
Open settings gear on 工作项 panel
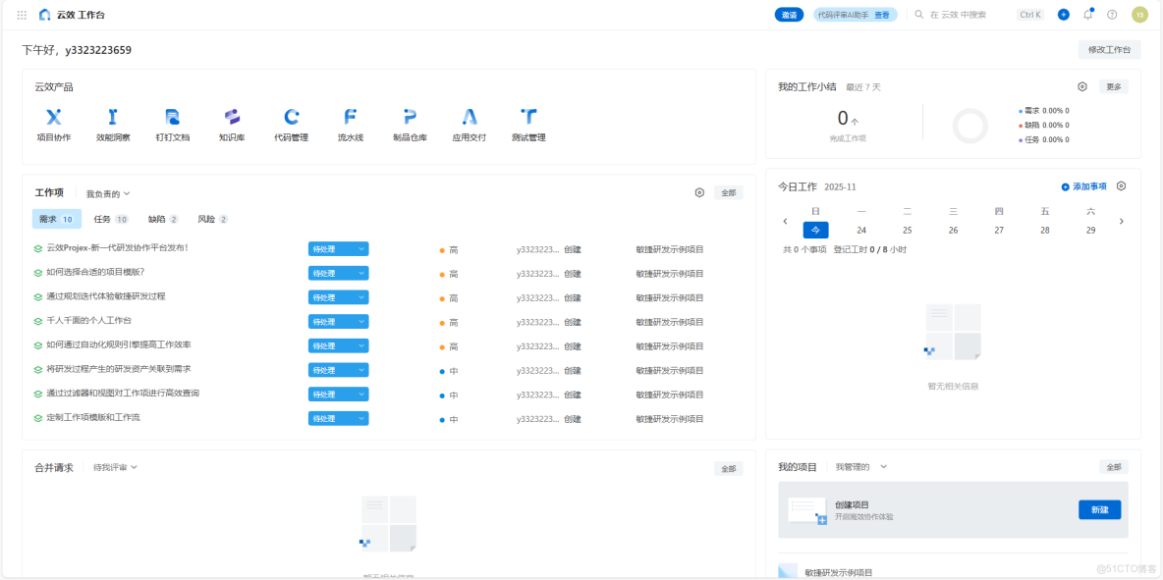pyautogui.click(x=700, y=192)
